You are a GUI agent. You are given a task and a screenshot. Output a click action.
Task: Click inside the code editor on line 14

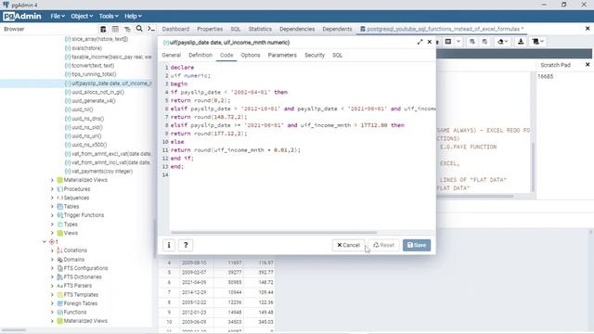pos(303,175)
